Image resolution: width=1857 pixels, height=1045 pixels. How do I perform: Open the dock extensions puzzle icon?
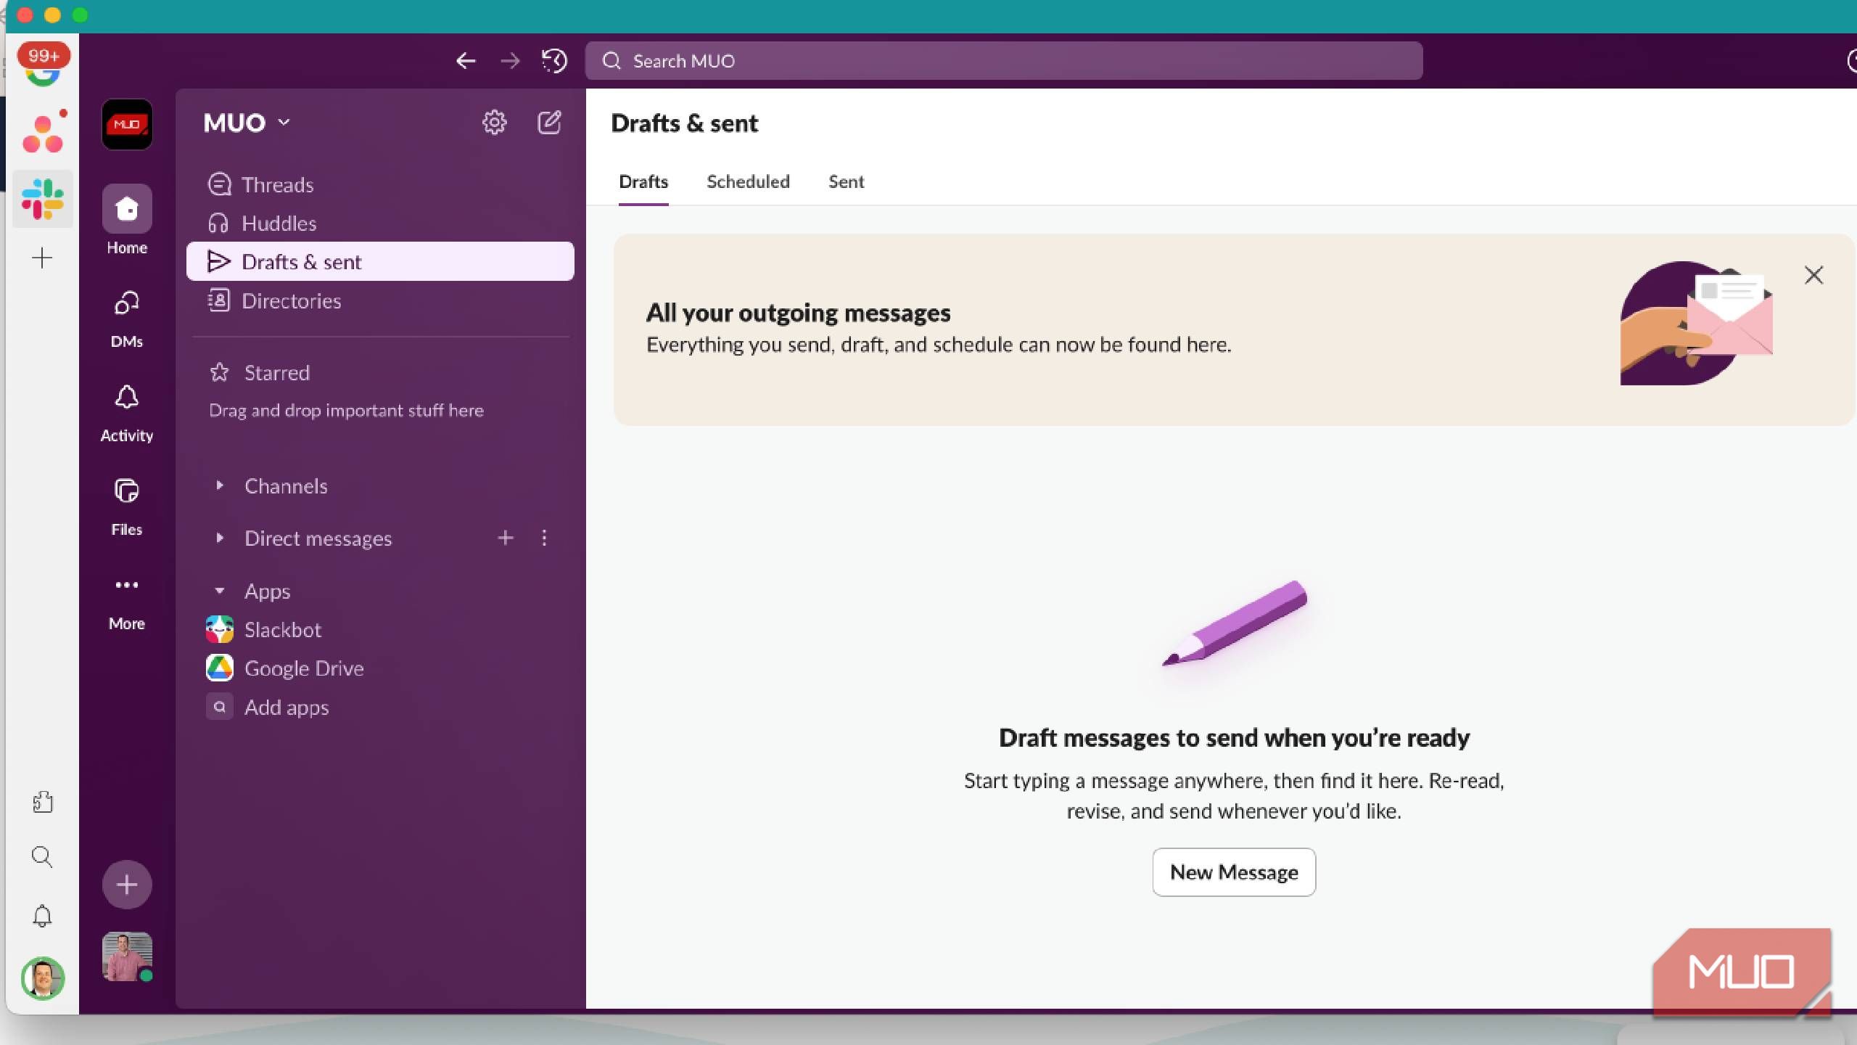[x=42, y=801]
